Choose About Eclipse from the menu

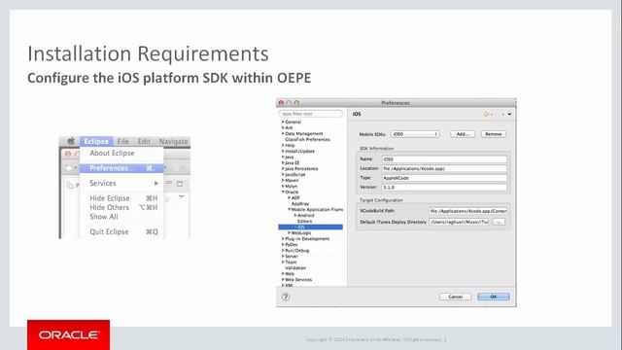click(112, 153)
